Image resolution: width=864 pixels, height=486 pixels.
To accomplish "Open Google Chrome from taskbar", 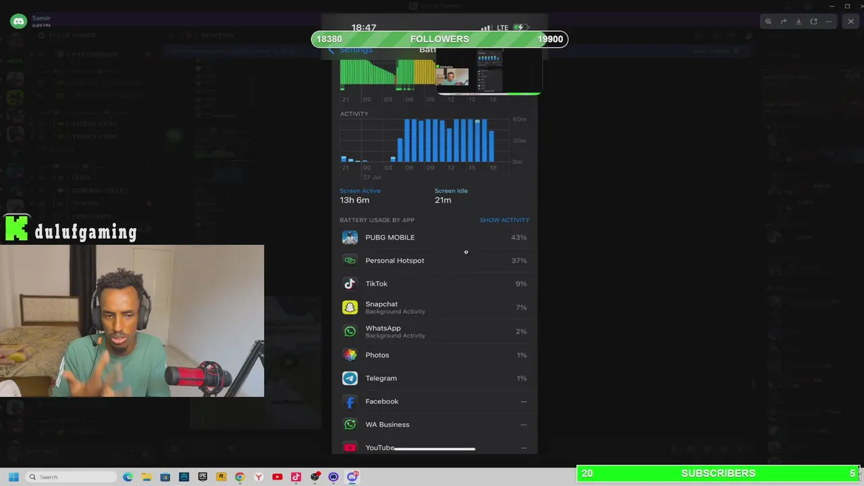I will click(x=240, y=477).
